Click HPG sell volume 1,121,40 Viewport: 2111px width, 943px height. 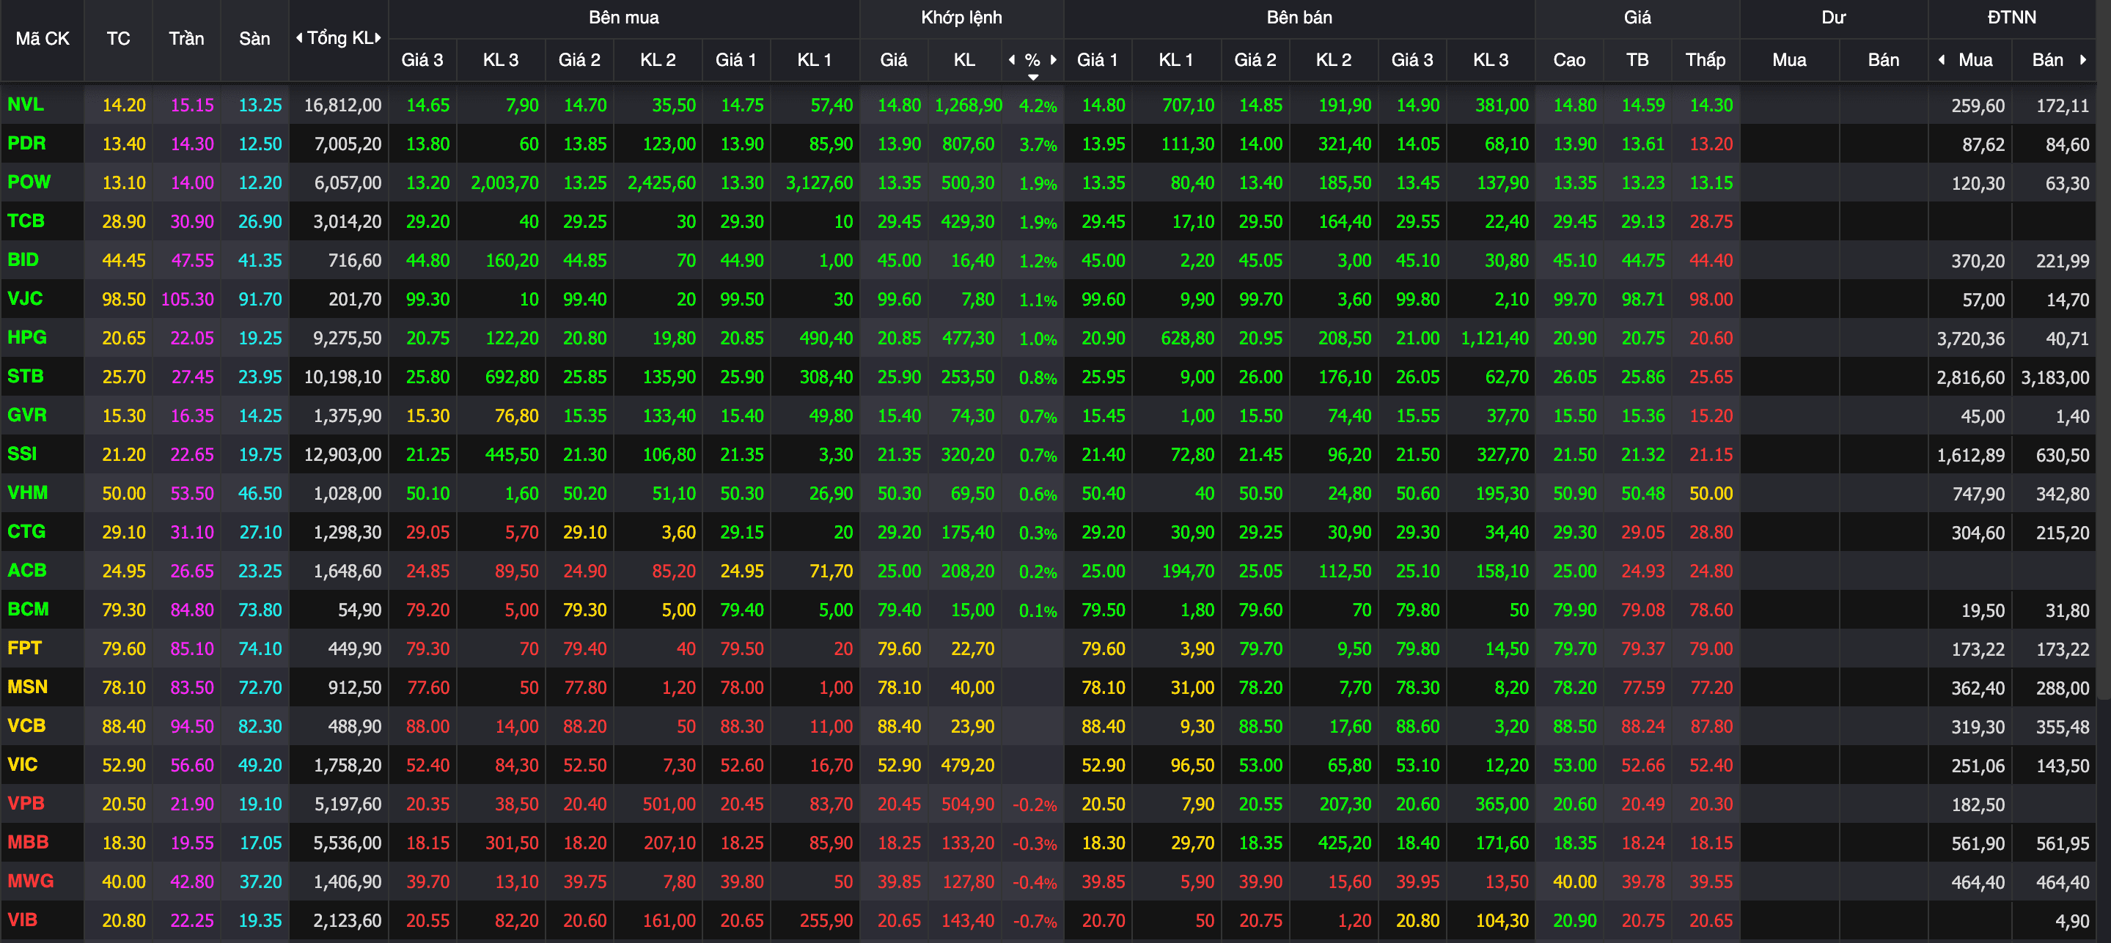(1495, 339)
